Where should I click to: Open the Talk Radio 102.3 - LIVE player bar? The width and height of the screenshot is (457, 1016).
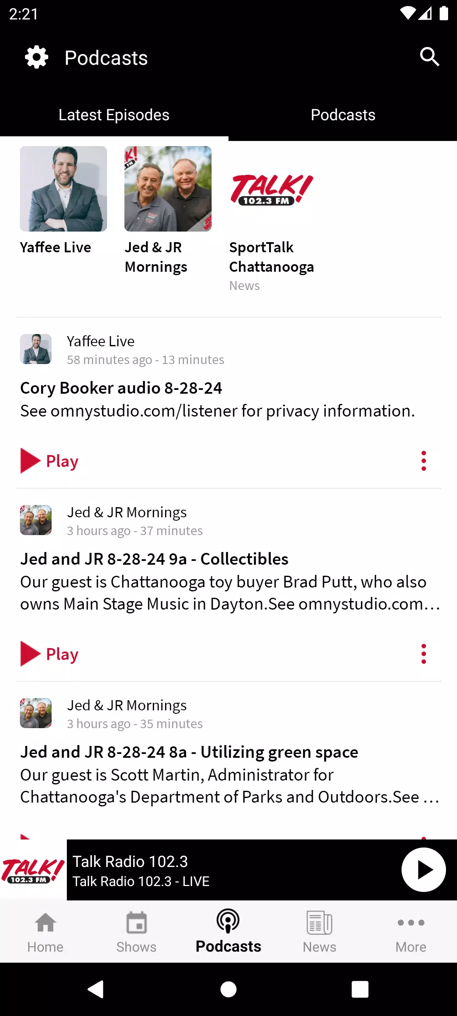tap(228, 870)
